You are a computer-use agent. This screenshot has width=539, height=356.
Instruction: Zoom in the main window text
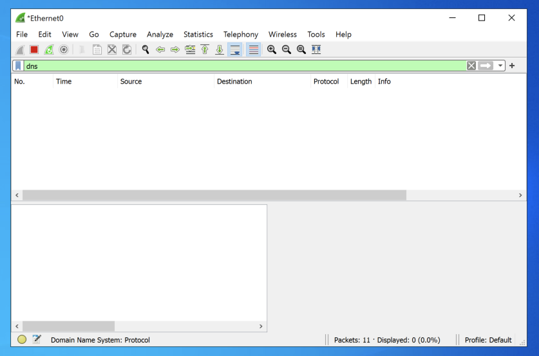272,49
